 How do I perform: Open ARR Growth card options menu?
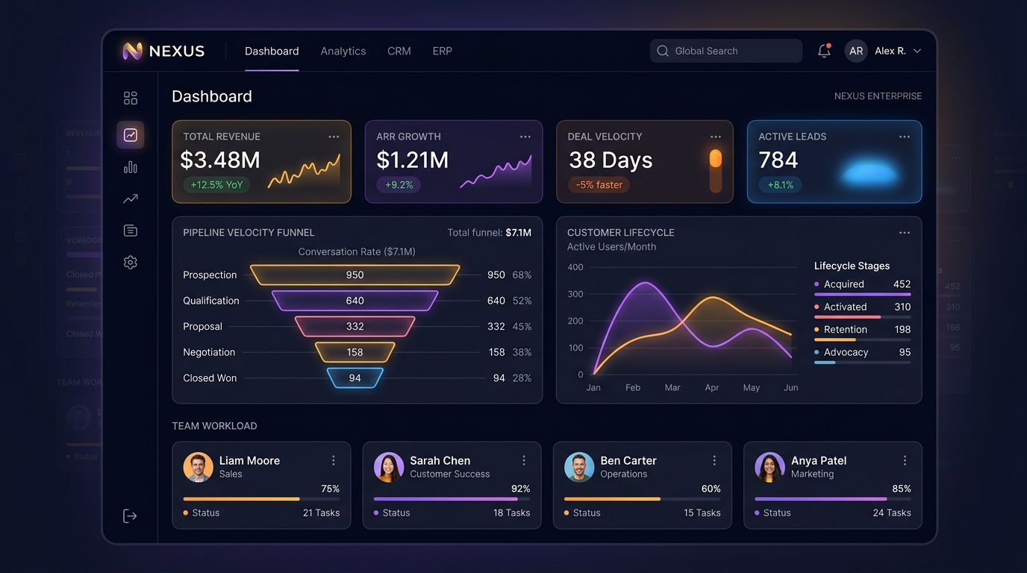pos(525,137)
